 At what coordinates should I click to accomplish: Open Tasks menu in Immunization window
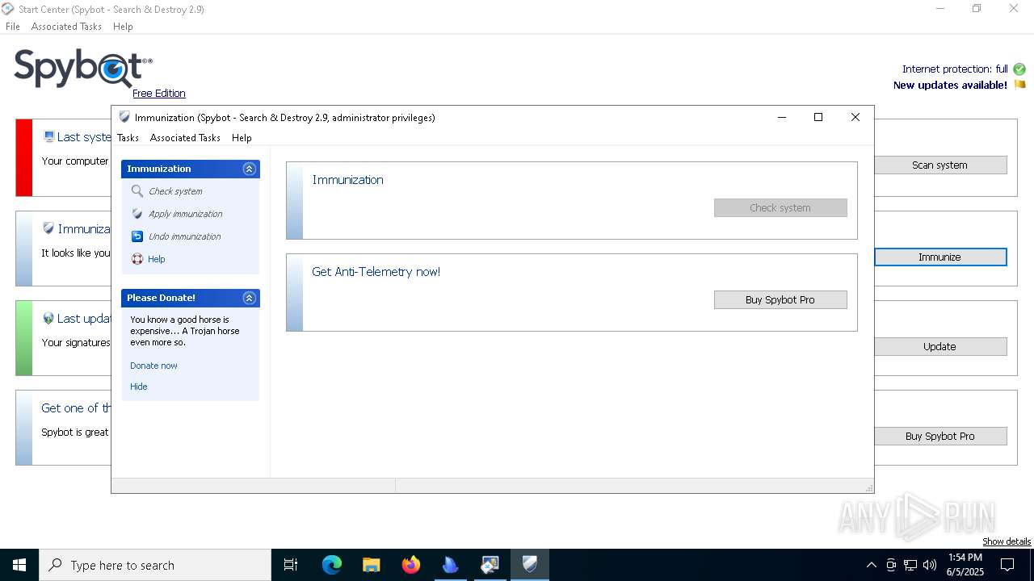pyautogui.click(x=128, y=138)
